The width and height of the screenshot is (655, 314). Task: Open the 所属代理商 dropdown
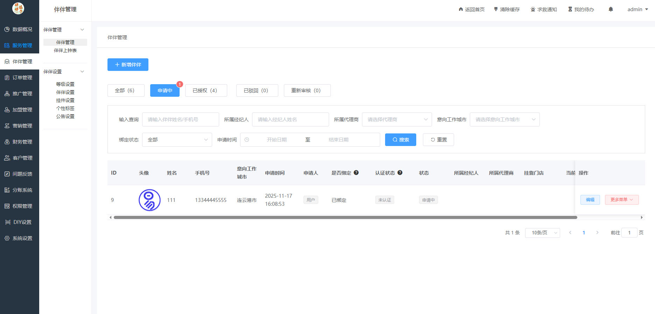[x=397, y=119]
